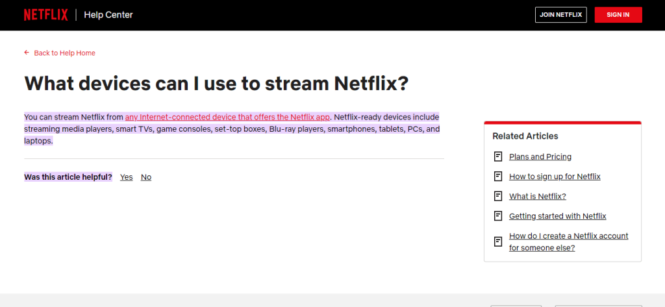The height and width of the screenshot is (307, 665).
Task: Click the document icon next to What is Netflix?
Action: [x=498, y=196]
